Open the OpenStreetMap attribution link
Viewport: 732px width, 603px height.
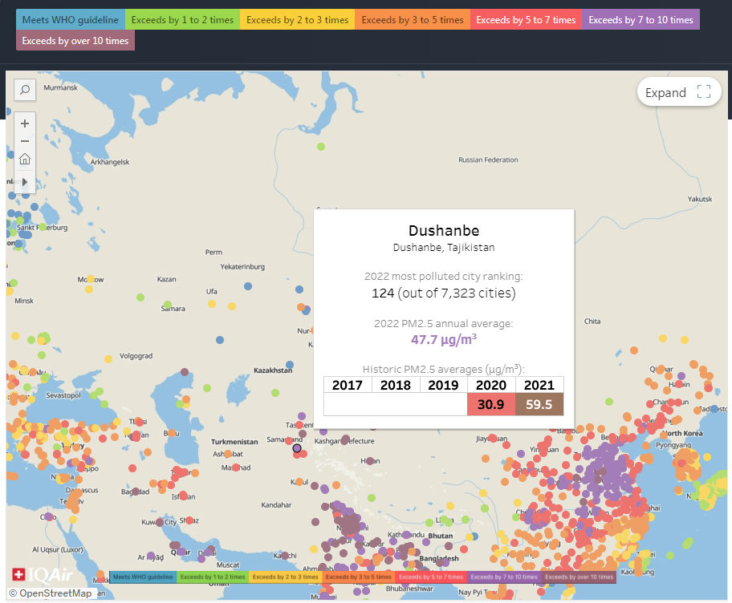[52, 593]
